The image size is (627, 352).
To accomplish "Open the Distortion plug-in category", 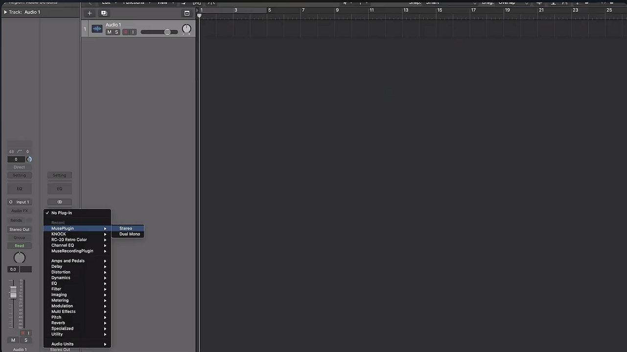I will [x=77, y=272].
